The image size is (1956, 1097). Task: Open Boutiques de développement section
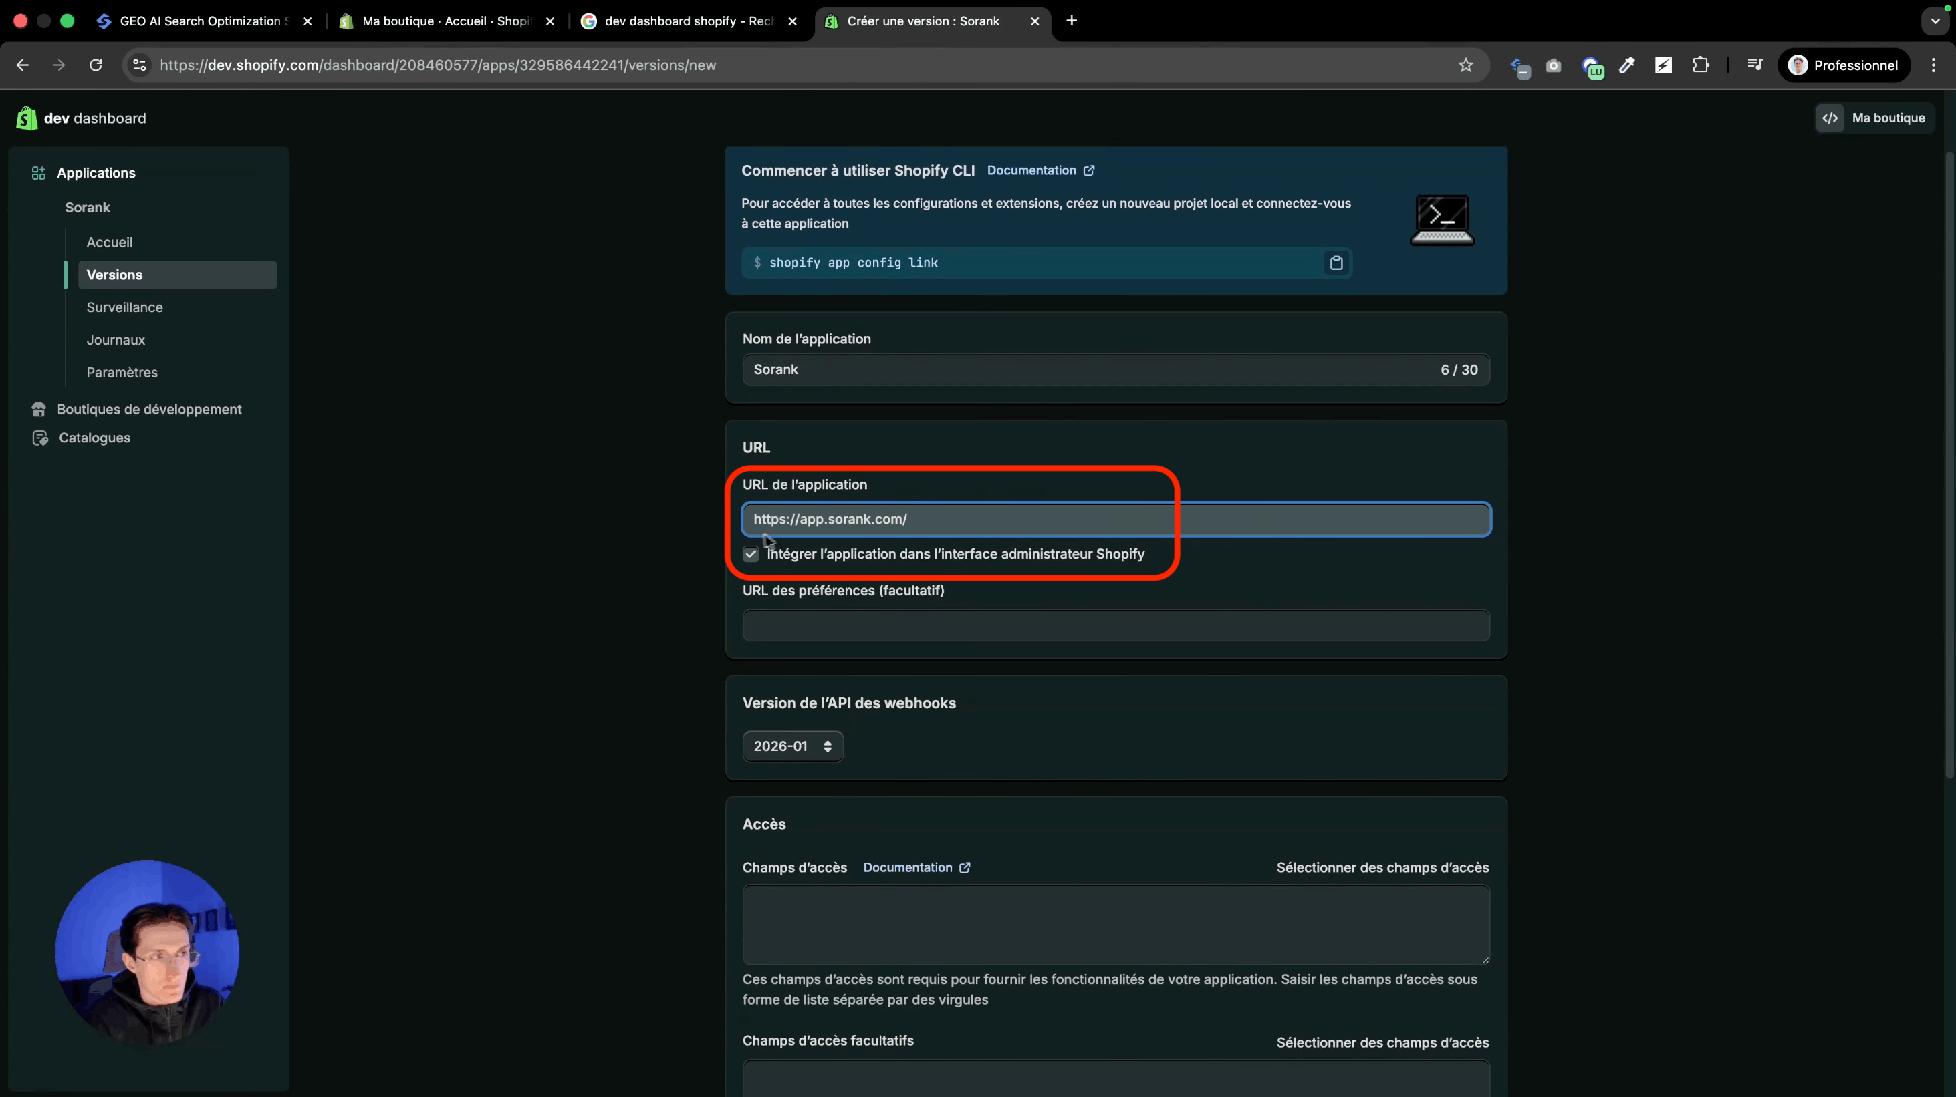click(149, 409)
